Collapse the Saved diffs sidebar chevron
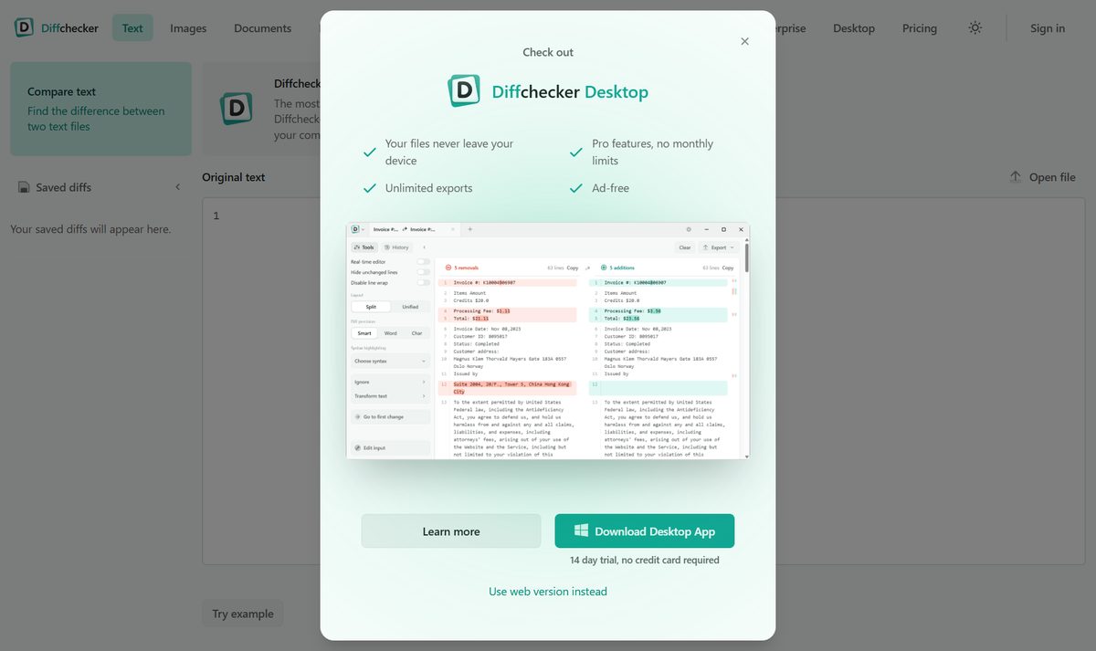This screenshot has width=1096, height=651. point(178,187)
